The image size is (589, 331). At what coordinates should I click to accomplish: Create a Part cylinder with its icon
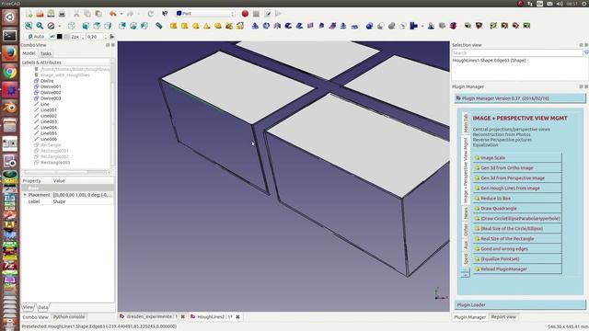[x=184, y=26]
